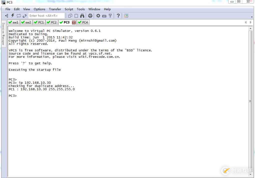Click the 'All rights reserved.' line
This screenshot has height=178, width=255.
(28, 44)
